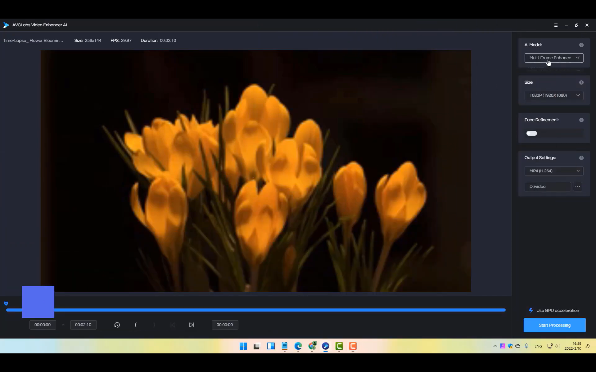The image size is (596, 372).
Task: Show help for Output Settings
Action: click(x=581, y=158)
